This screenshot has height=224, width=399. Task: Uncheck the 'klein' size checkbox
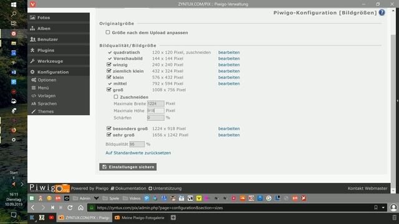[109, 77]
